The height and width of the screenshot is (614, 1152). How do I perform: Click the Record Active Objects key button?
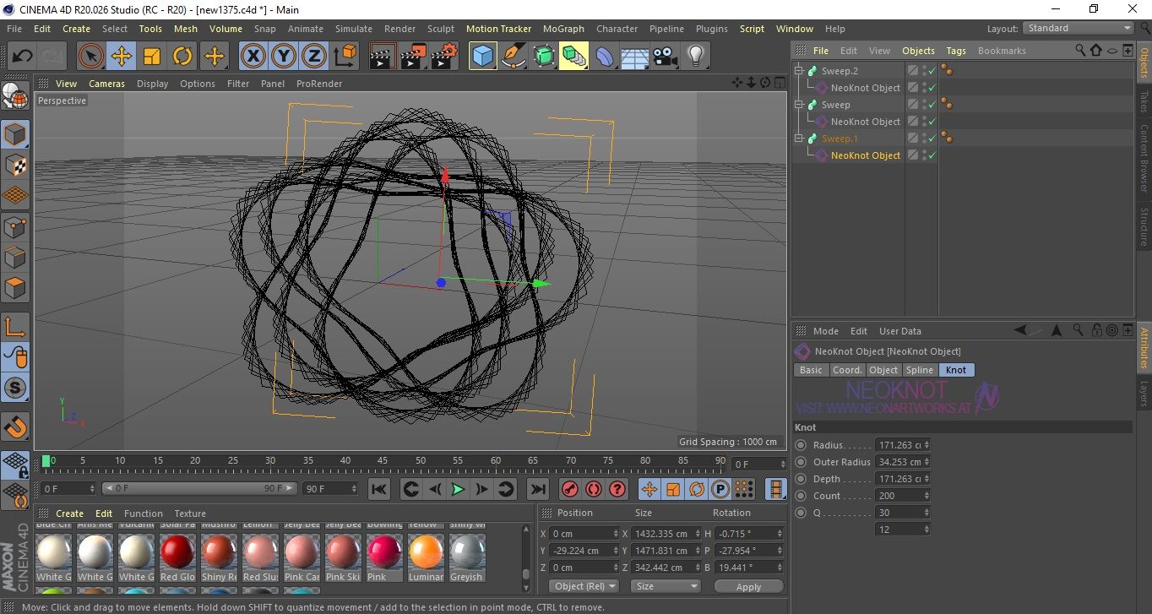pyautogui.click(x=570, y=489)
